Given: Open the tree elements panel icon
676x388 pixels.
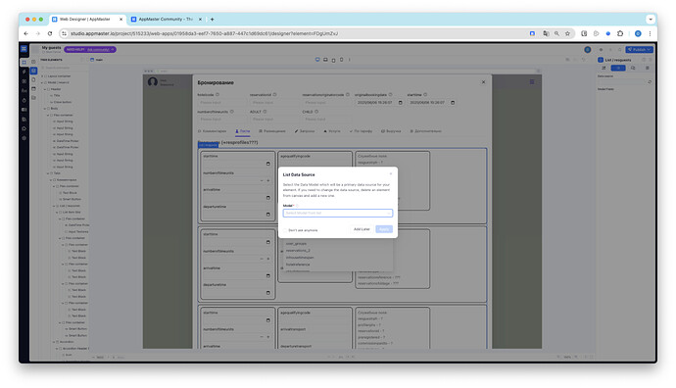Looking at the screenshot, I should point(33,71).
